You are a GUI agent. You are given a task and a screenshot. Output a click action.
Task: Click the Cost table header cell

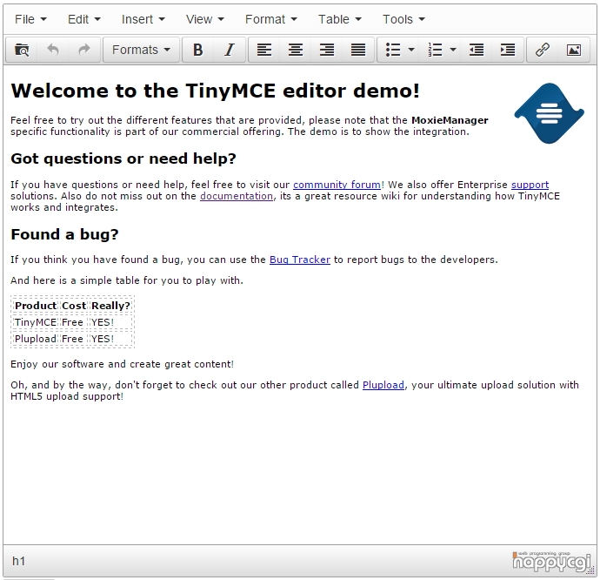pos(74,306)
